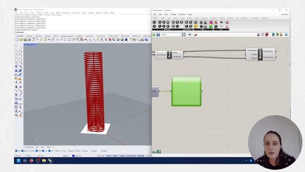Click the four-viewports layout icon in Rhino

[x=81, y=40]
